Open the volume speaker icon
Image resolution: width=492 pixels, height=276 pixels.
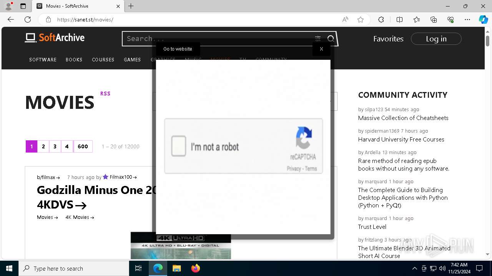[x=442, y=268]
